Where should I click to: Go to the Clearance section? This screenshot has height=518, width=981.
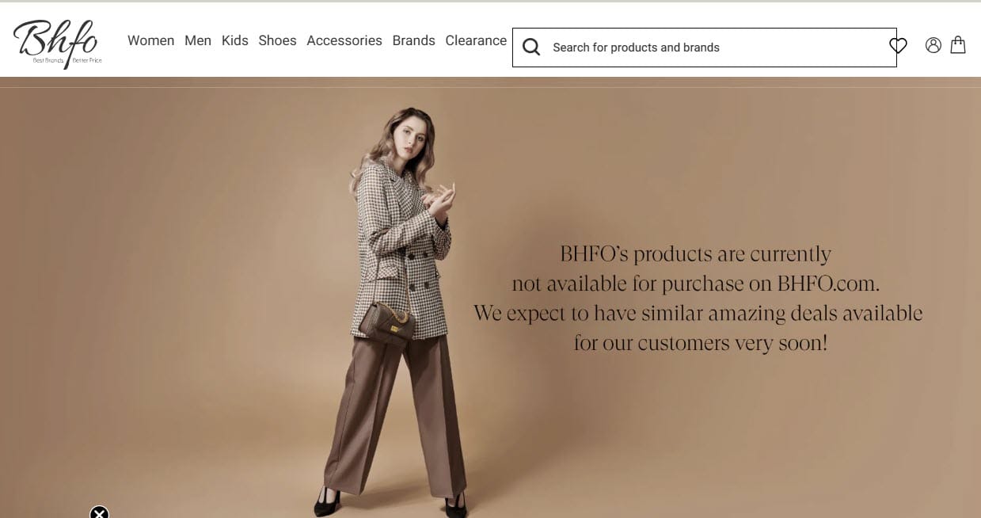(476, 40)
